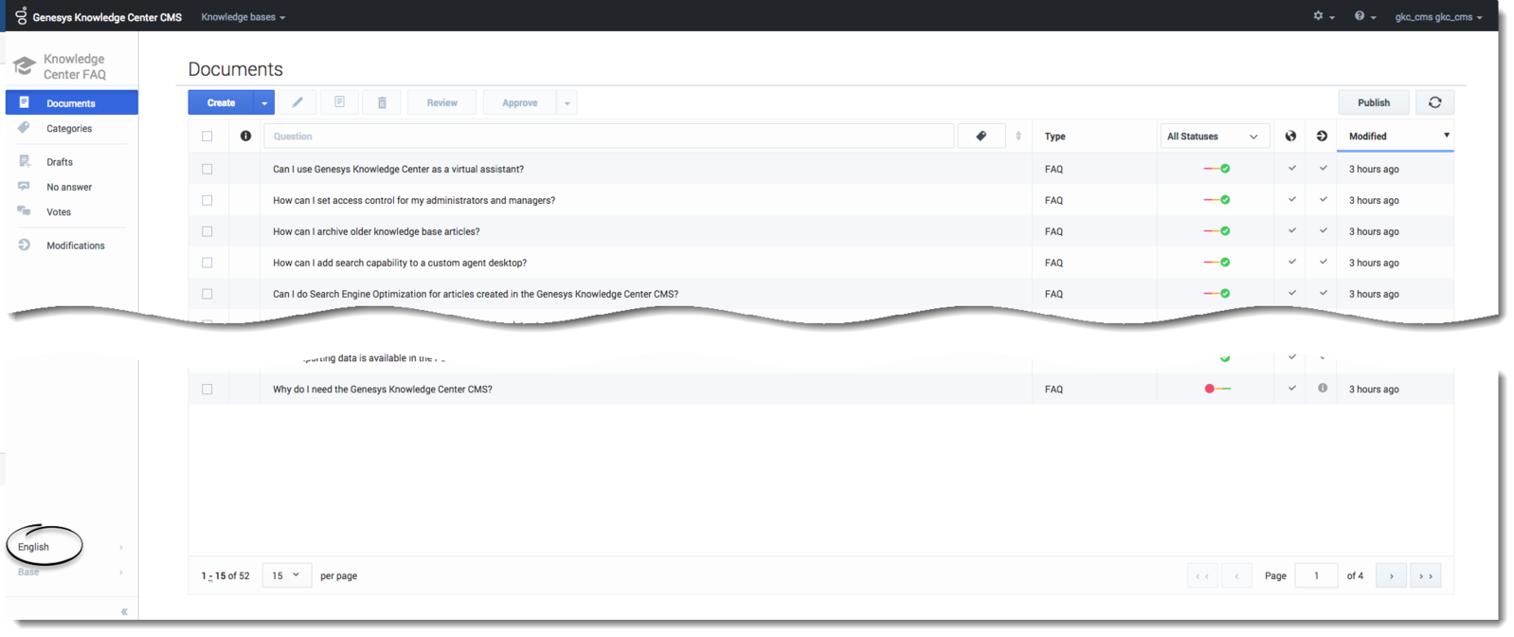Go to the first page arrow
The image size is (1514, 637).
pos(1202,575)
